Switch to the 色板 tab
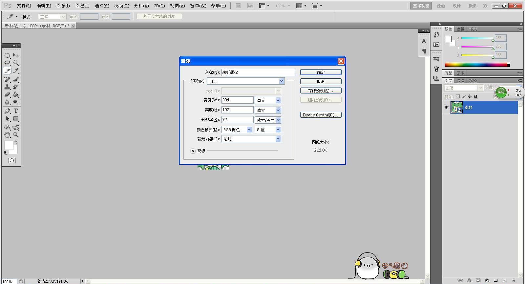 point(460,29)
